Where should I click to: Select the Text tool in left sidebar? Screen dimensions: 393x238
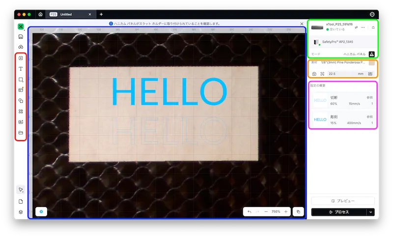[x=21, y=69]
